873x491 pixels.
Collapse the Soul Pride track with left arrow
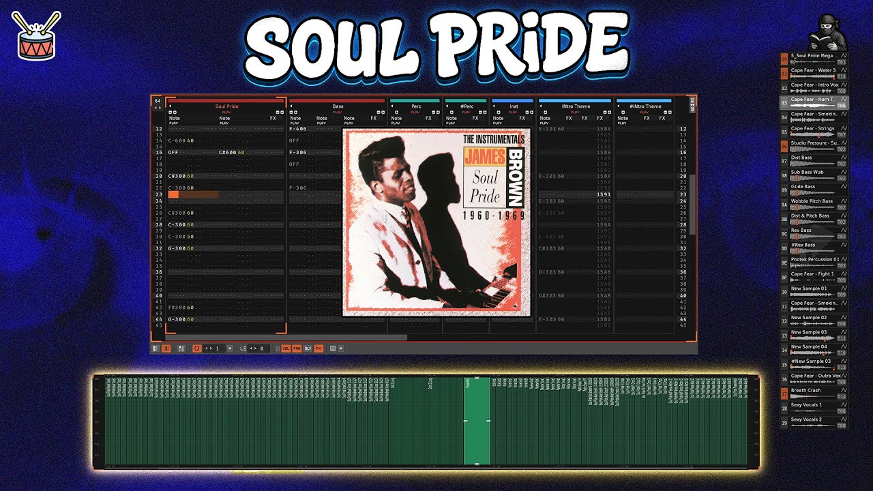pos(170,106)
